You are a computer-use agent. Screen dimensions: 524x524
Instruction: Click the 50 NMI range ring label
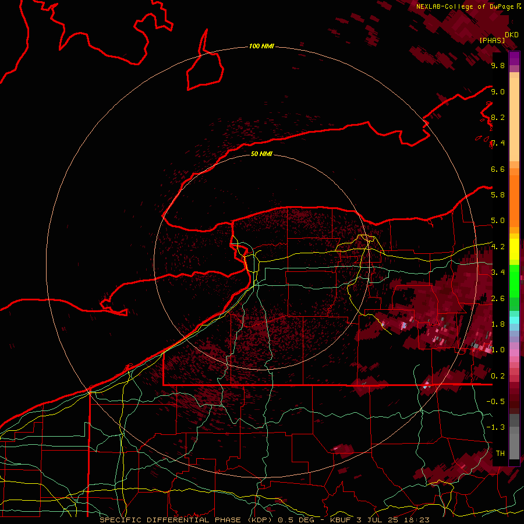pyautogui.click(x=261, y=154)
